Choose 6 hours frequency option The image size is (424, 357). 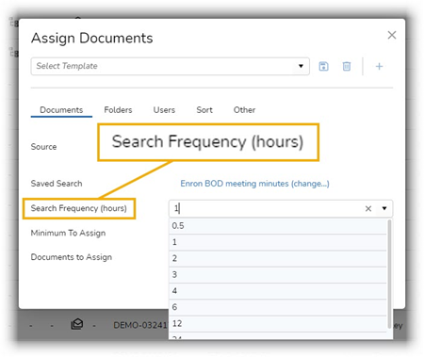[278, 307]
